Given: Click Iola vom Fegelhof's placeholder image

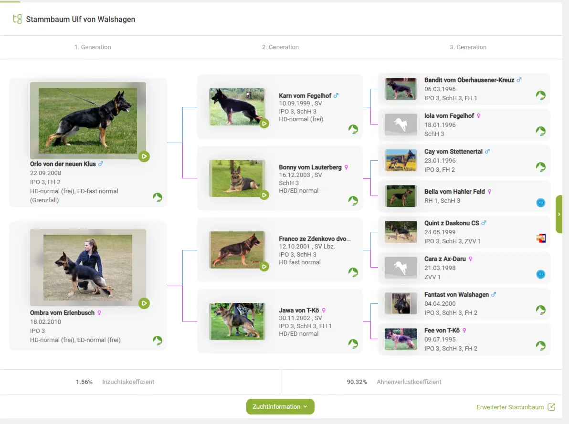Looking at the screenshot, I should pos(400,124).
